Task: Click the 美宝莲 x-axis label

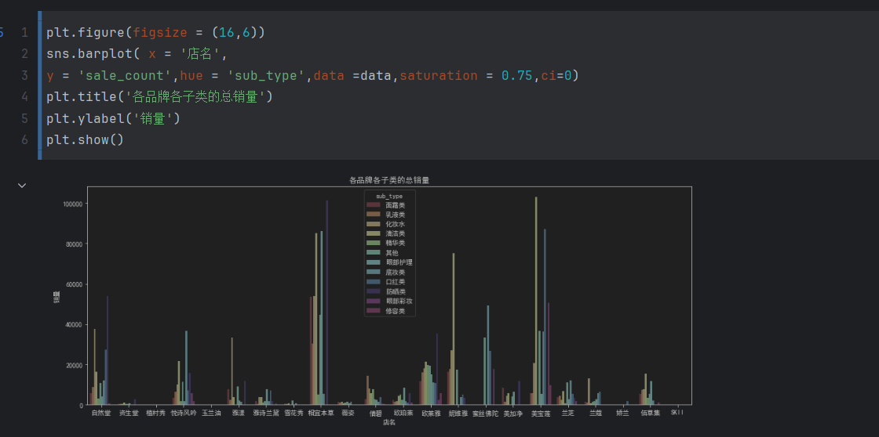Action: coord(541,413)
